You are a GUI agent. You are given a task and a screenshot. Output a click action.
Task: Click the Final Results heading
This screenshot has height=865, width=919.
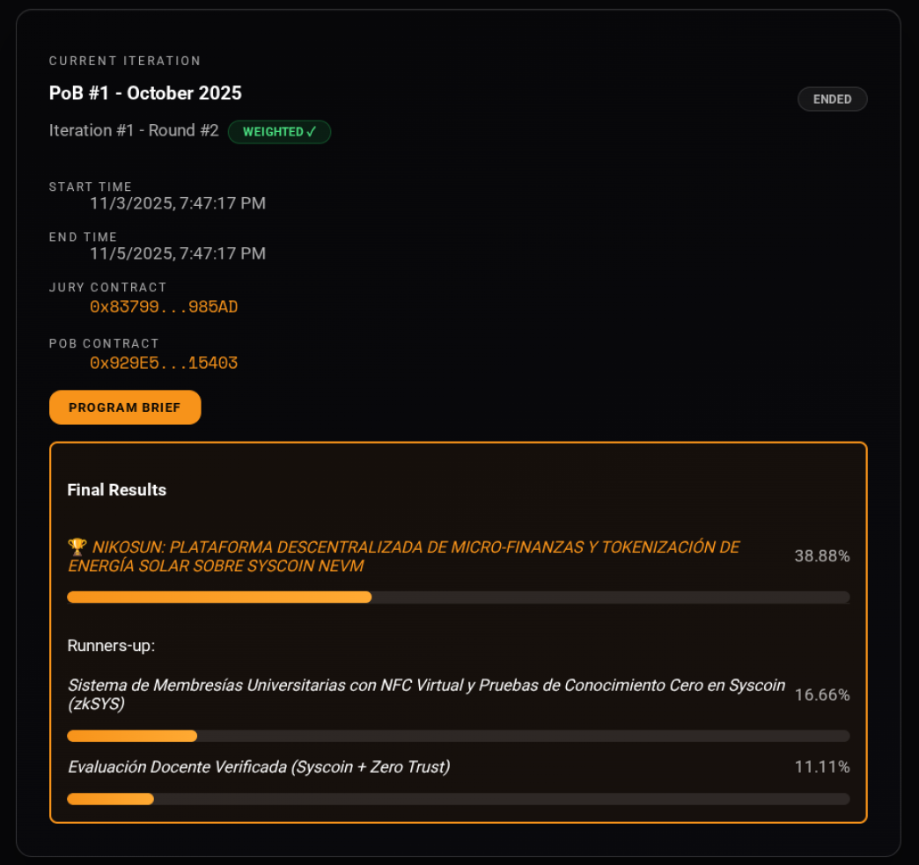116,490
